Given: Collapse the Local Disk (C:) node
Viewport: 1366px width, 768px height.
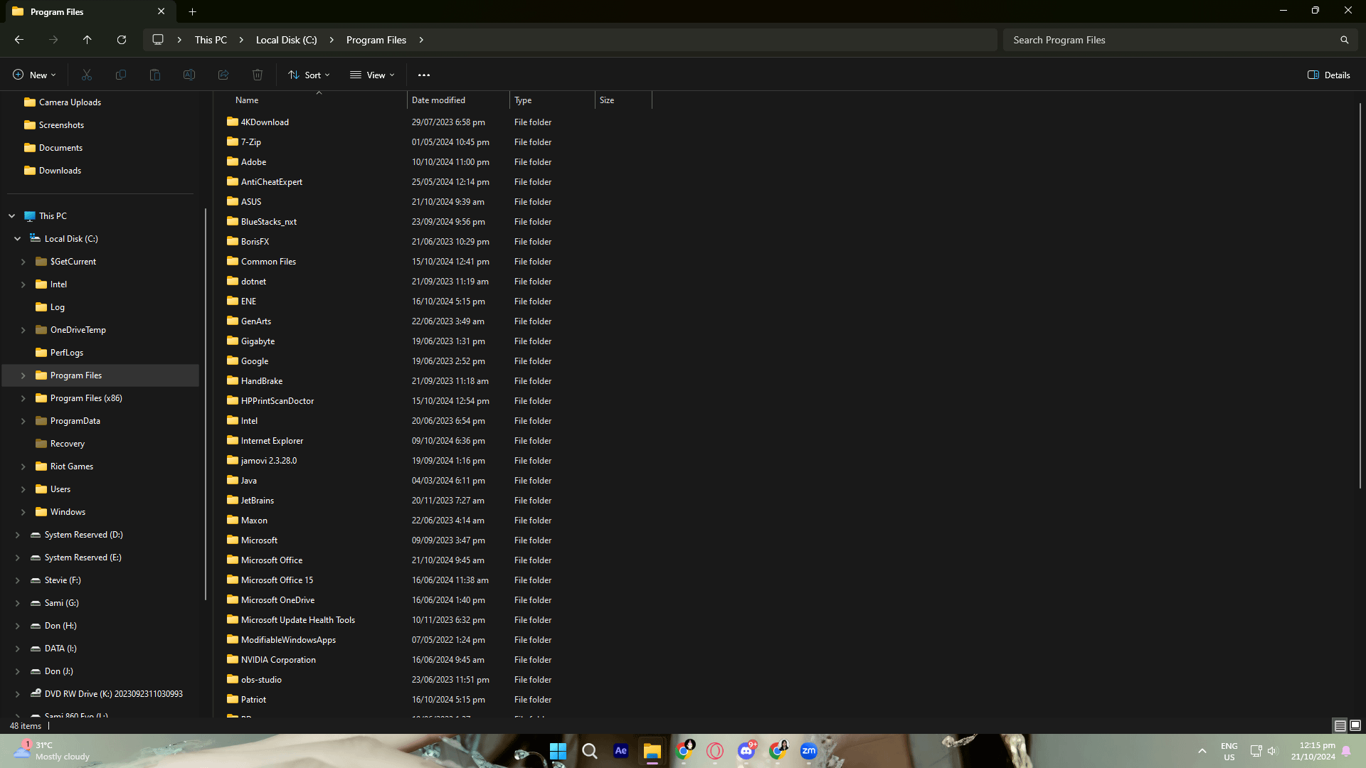Looking at the screenshot, I should tap(18, 239).
